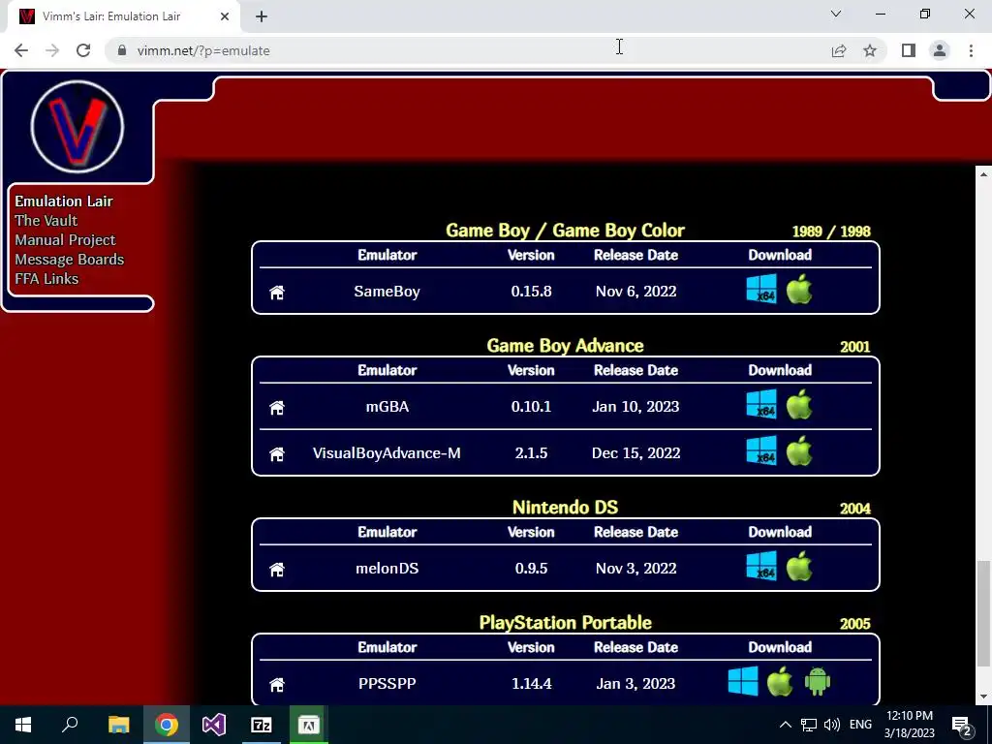Open taskbar clock 12:10 PM
992x744 pixels.
coord(909,725)
